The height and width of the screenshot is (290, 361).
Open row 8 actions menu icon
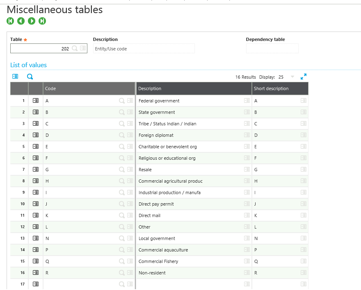click(36, 181)
